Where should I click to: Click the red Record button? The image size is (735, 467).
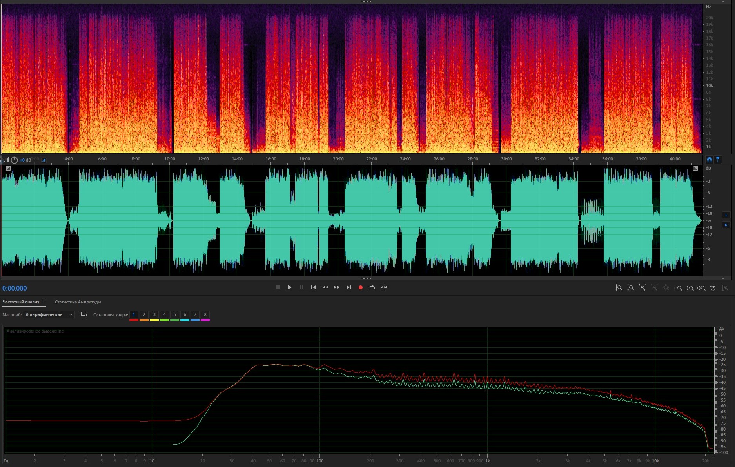click(x=361, y=287)
